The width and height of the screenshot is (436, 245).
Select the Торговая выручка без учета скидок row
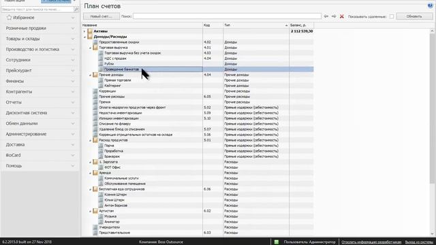coord(198,53)
